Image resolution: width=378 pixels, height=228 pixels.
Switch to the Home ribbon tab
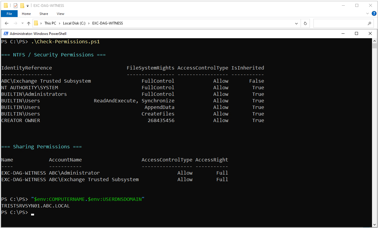(26, 14)
